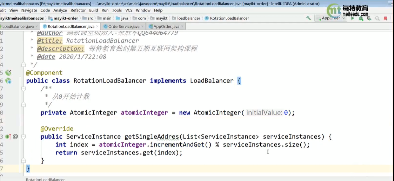Run AppOrder with coverage icon
The width and height of the screenshot is (394, 181).
click(x=369, y=18)
